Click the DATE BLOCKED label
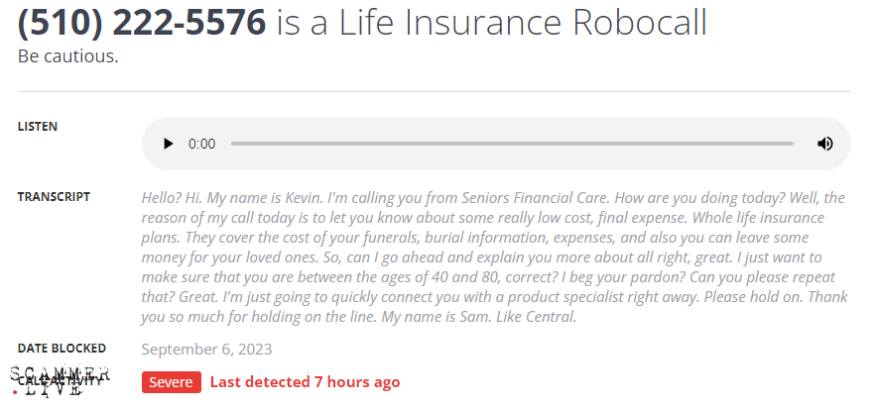 click(x=62, y=348)
